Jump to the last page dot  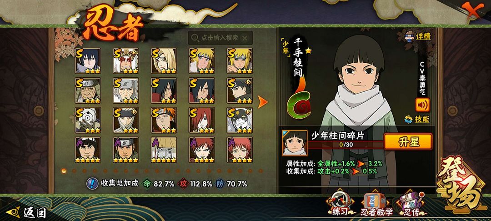pos(261,171)
